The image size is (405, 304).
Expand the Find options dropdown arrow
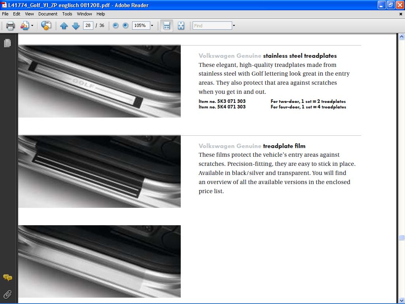[234, 26]
